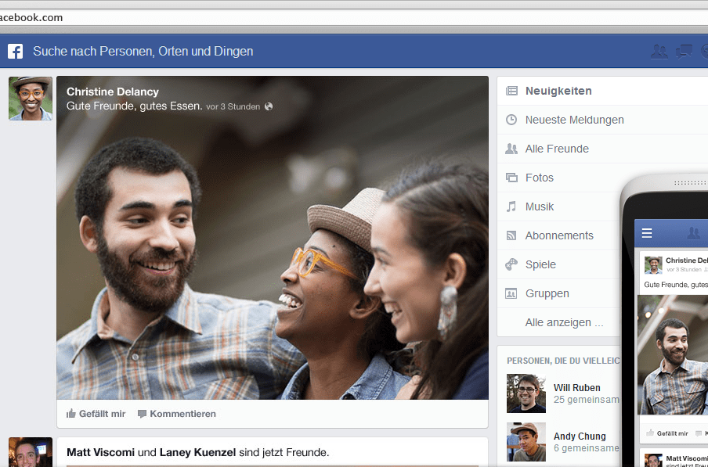Click the globe privacy icon on Christine's post

[269, 106]
